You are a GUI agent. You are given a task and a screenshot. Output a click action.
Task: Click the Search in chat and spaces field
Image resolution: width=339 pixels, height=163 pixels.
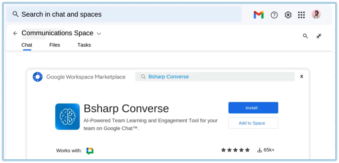124,14
